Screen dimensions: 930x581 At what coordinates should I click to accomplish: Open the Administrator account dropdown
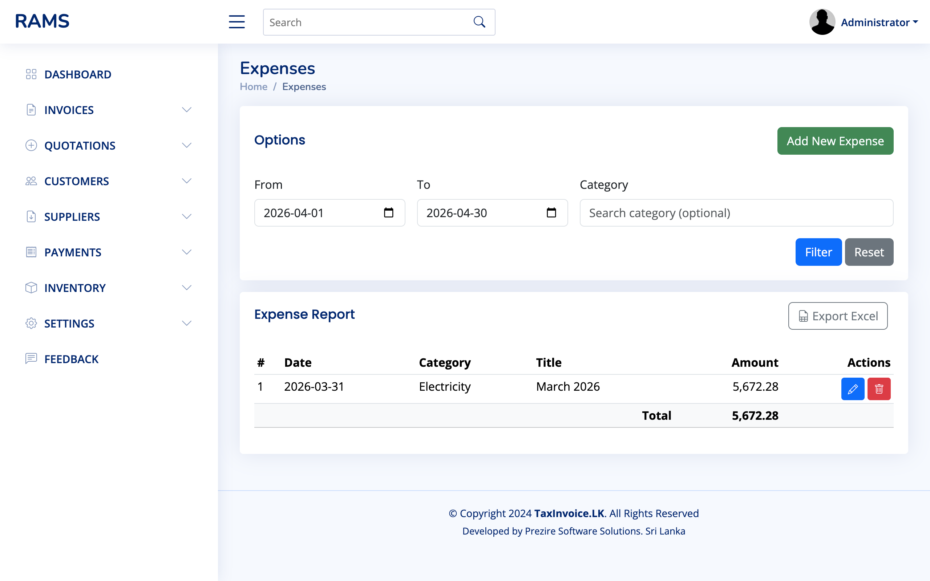click(x=880, y=22)
